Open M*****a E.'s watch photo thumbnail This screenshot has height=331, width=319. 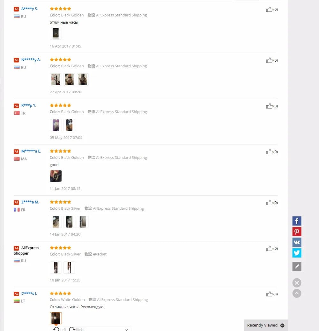56,176
